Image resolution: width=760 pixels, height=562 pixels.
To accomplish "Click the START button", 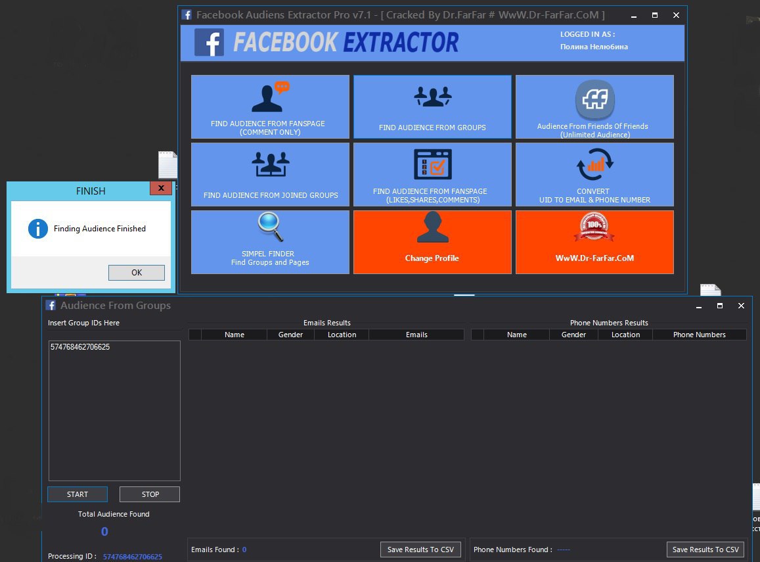I will point(78,494).
